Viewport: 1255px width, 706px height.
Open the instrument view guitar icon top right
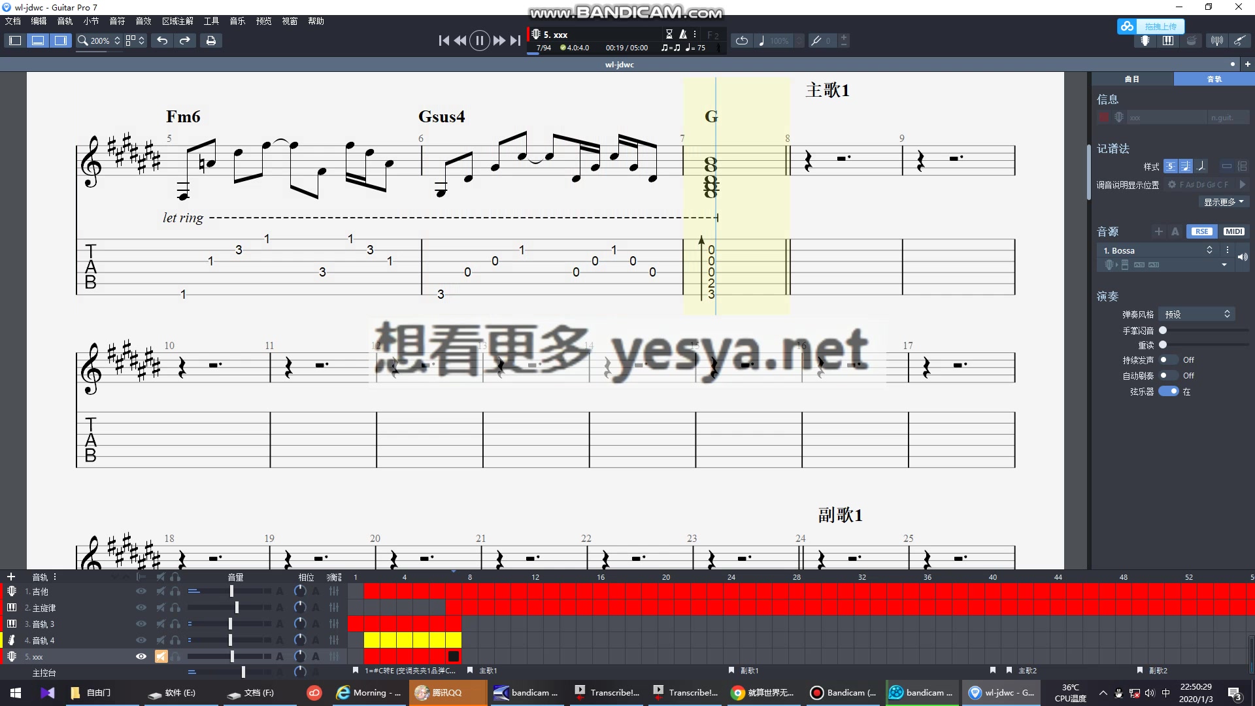pos(1145,41)
